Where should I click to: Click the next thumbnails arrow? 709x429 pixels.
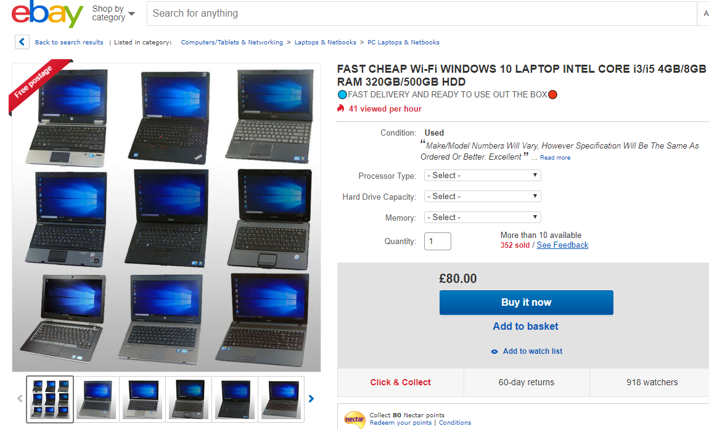point(311,399)
